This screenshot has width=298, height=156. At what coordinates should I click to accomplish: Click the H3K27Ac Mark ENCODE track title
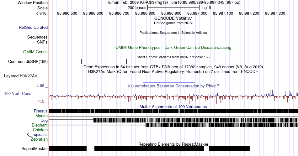point(173,71)
